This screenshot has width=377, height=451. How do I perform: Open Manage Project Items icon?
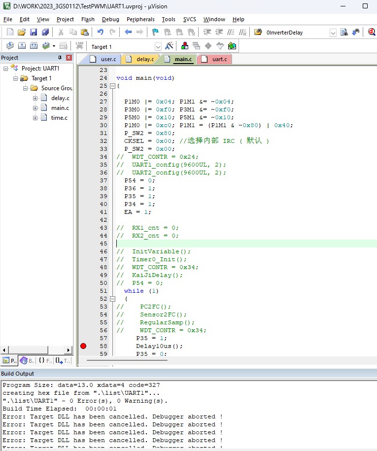[x=185, y=46]
